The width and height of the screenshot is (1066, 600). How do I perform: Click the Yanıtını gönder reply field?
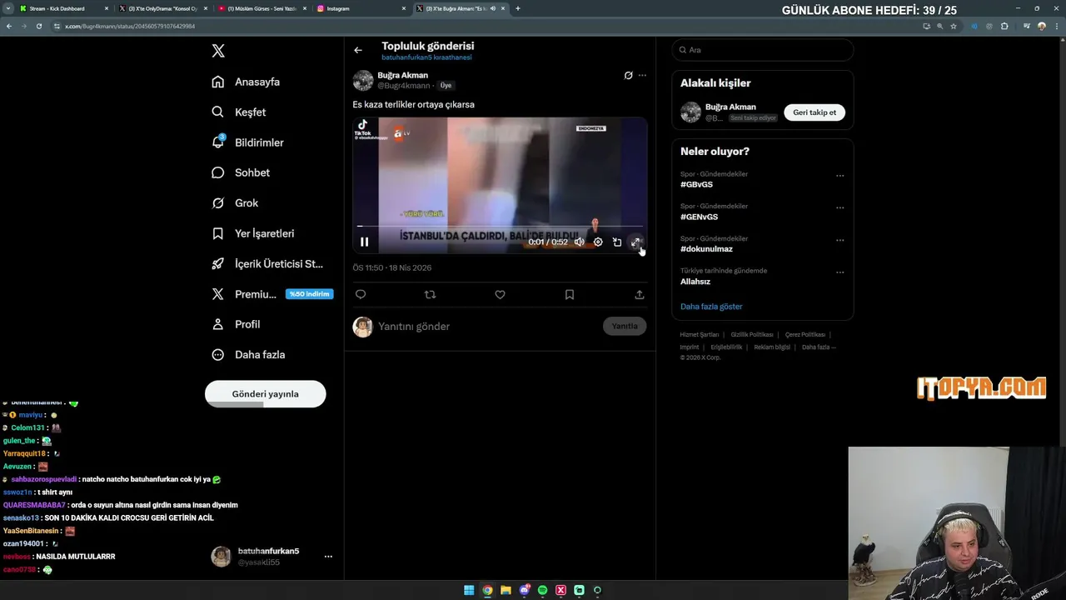click(487, 326)
